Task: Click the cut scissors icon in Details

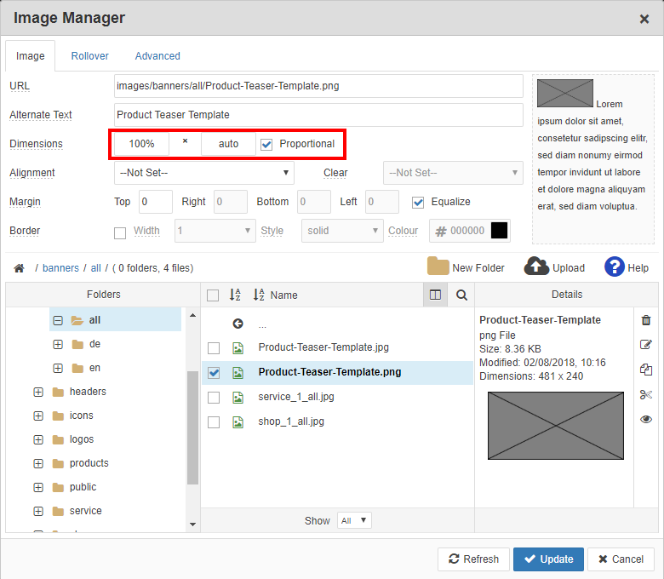Action: (x=646, y=395)
